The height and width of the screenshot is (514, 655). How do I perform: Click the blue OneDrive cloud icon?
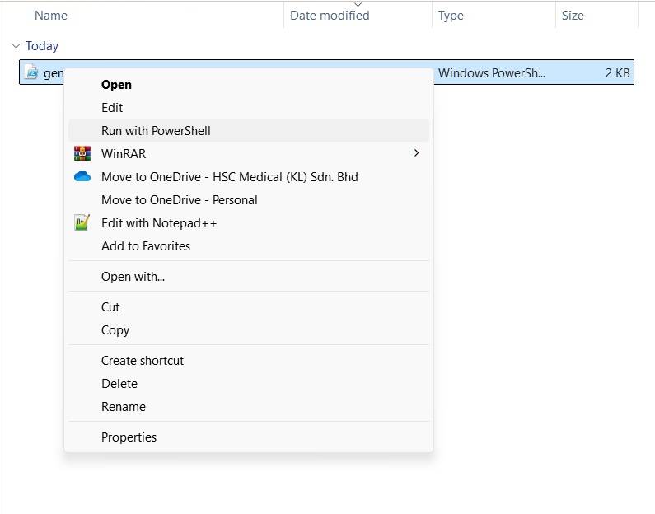[x=82, y=176]
